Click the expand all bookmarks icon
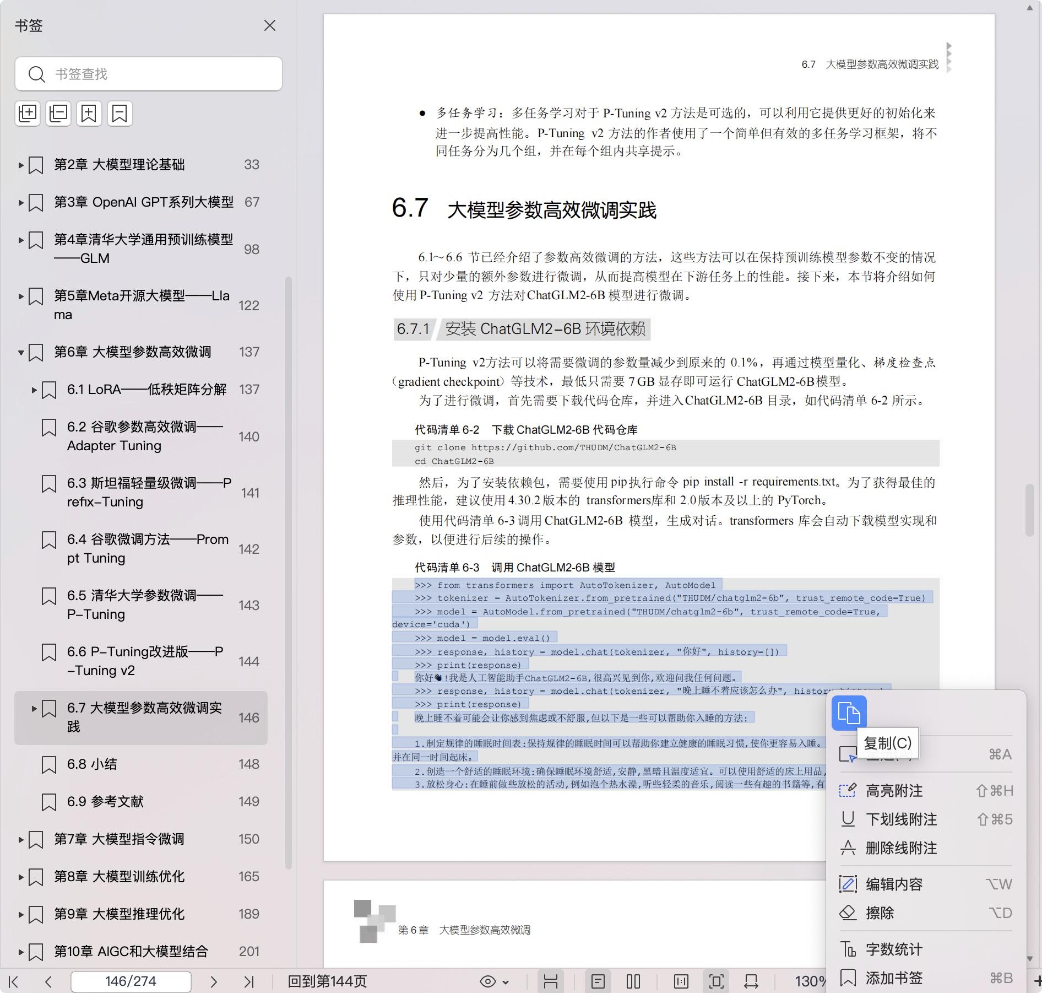Image resolution: width=1042 pixels, height=993 pixels. tap(28, 114)
